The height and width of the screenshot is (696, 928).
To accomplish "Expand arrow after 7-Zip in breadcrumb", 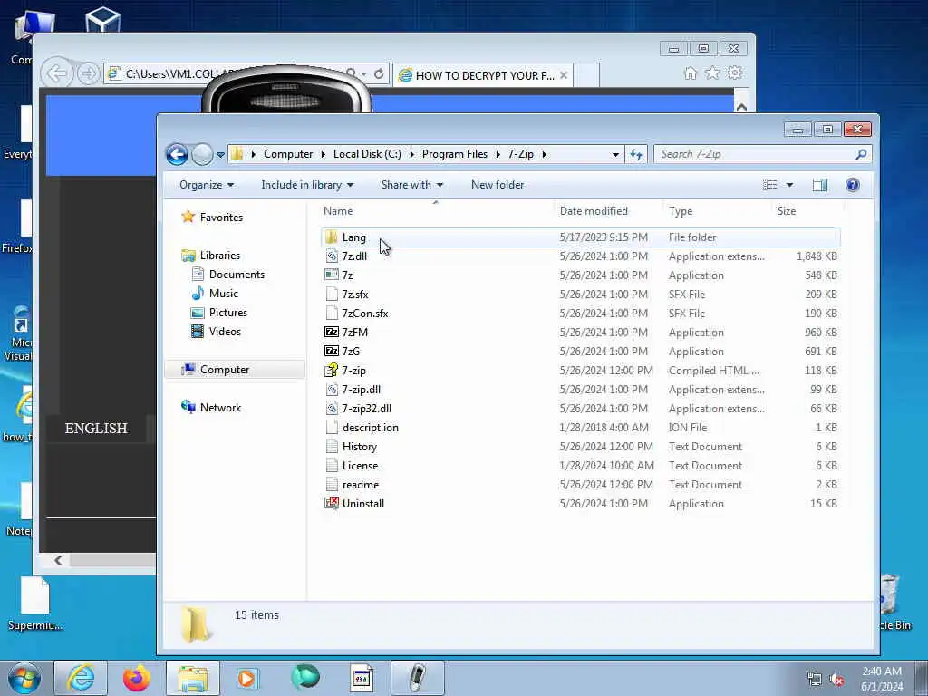I will pyautogui.click(x=544, y=154).
